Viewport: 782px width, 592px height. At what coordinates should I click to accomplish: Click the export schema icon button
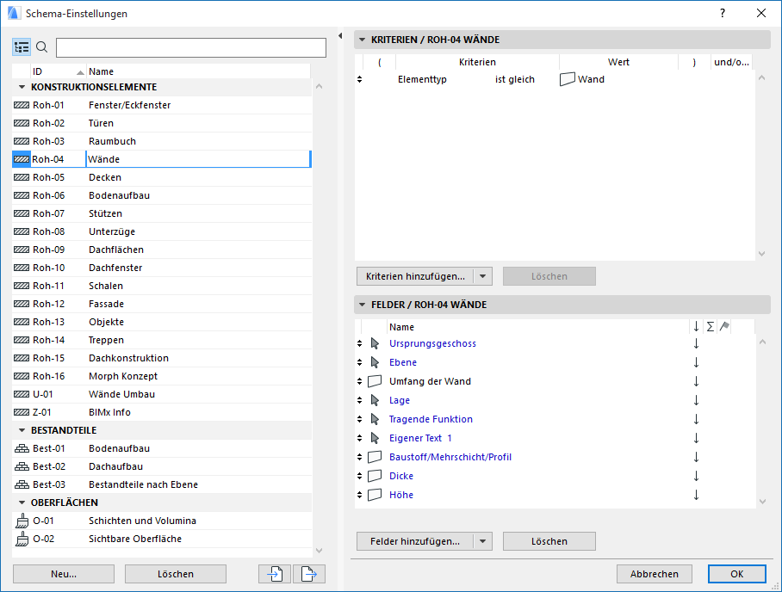pyautogui.click(x=309, y=574)
